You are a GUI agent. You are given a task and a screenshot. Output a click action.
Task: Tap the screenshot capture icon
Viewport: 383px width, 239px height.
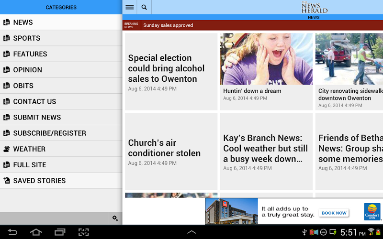83,232
